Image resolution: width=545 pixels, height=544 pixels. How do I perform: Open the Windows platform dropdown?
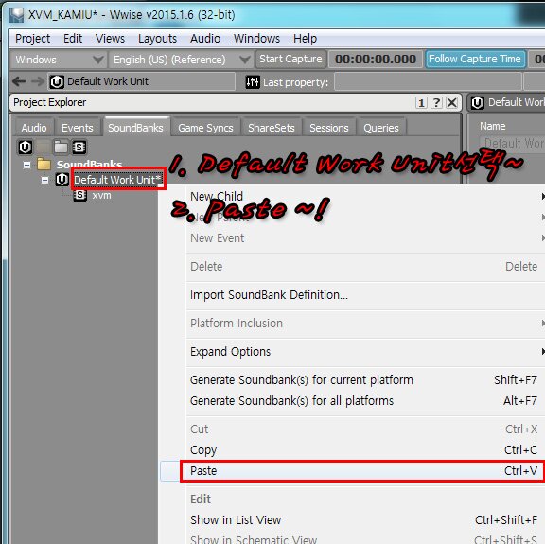pos(59,60)
